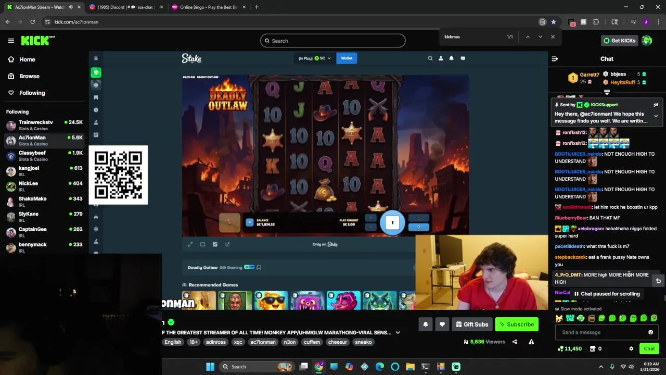This screenshot has width=666, height=375.
Task: Click the Get KICKs button
Action: tap(619, 41)
